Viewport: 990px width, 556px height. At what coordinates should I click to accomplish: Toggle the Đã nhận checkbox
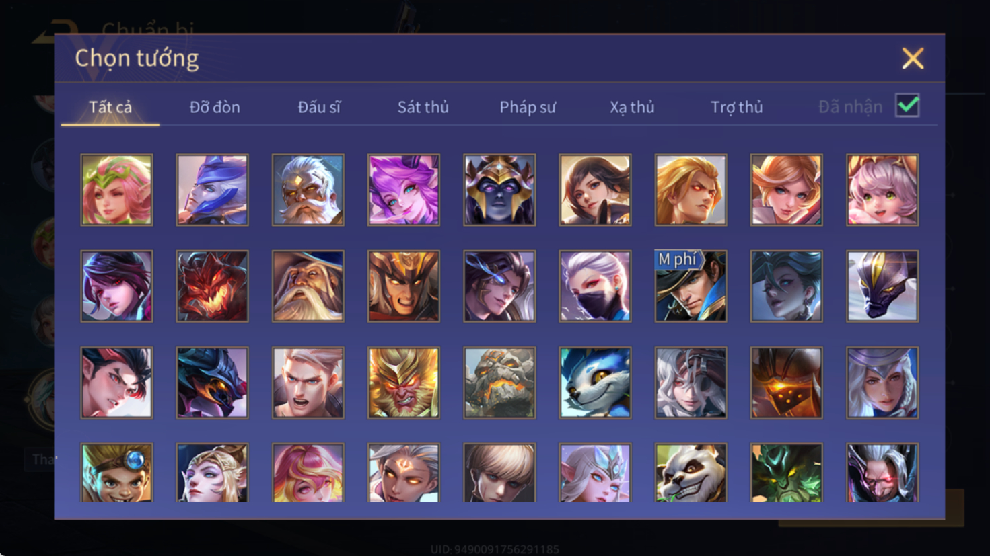pyautogui.click(x=907, y=106)
